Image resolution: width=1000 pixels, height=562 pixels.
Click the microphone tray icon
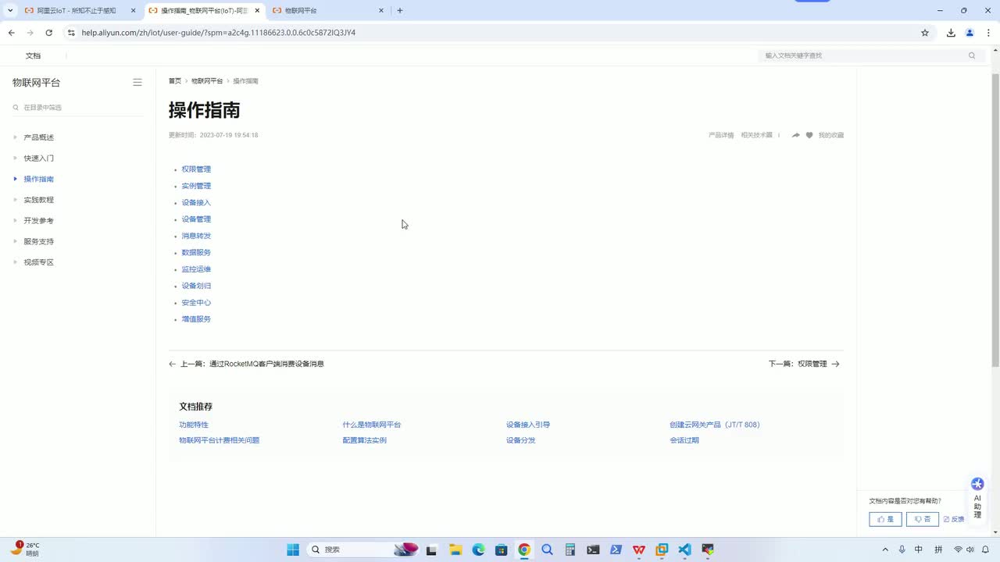(x=902, y=550)
